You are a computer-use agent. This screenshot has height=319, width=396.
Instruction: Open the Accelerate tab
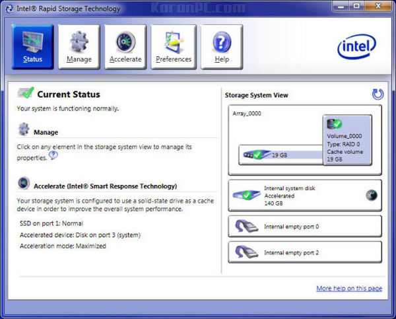(125, 47)
